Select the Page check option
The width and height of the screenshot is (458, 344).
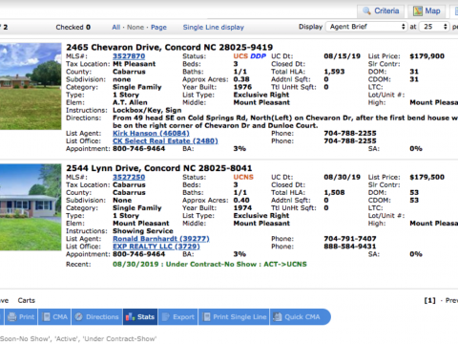coord(158,28)
